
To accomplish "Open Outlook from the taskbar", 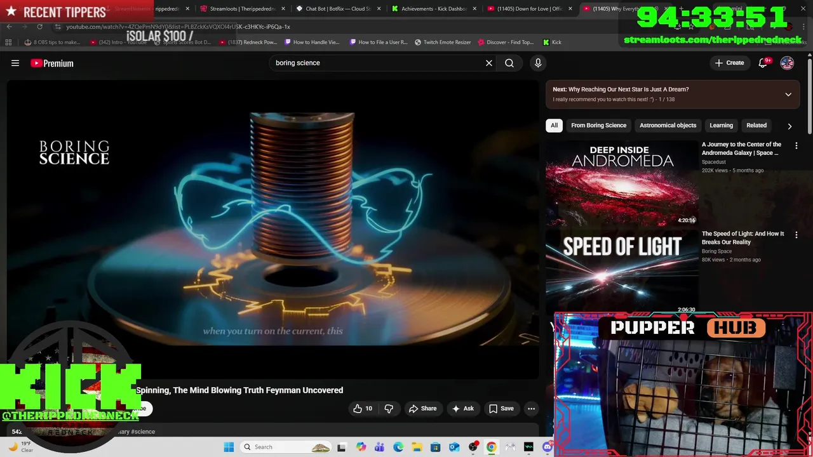I will pyautogui.click(x=454, y=447).
